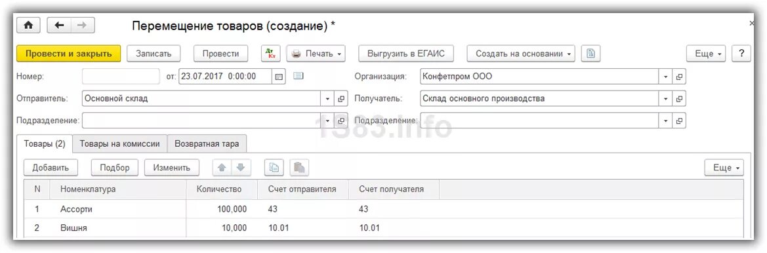Open Получатель warehouse via the open icon
Screen dimensions: 767x253
point(679,99)
